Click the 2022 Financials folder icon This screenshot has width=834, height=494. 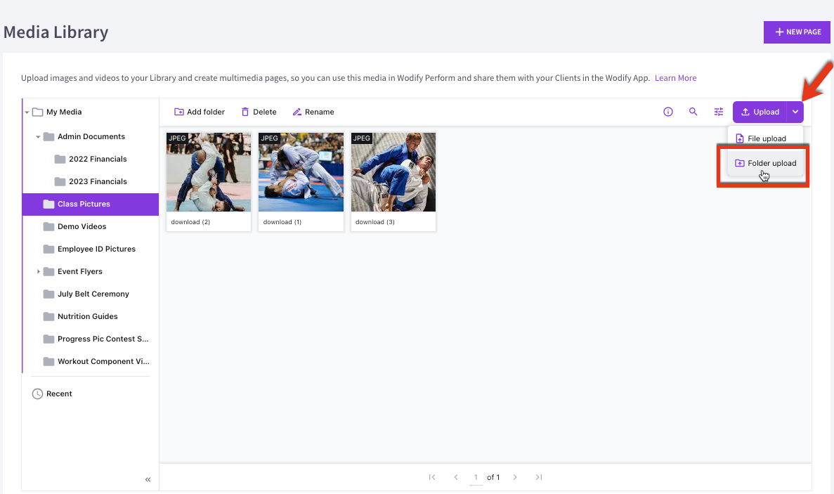[x=60, y=159]
